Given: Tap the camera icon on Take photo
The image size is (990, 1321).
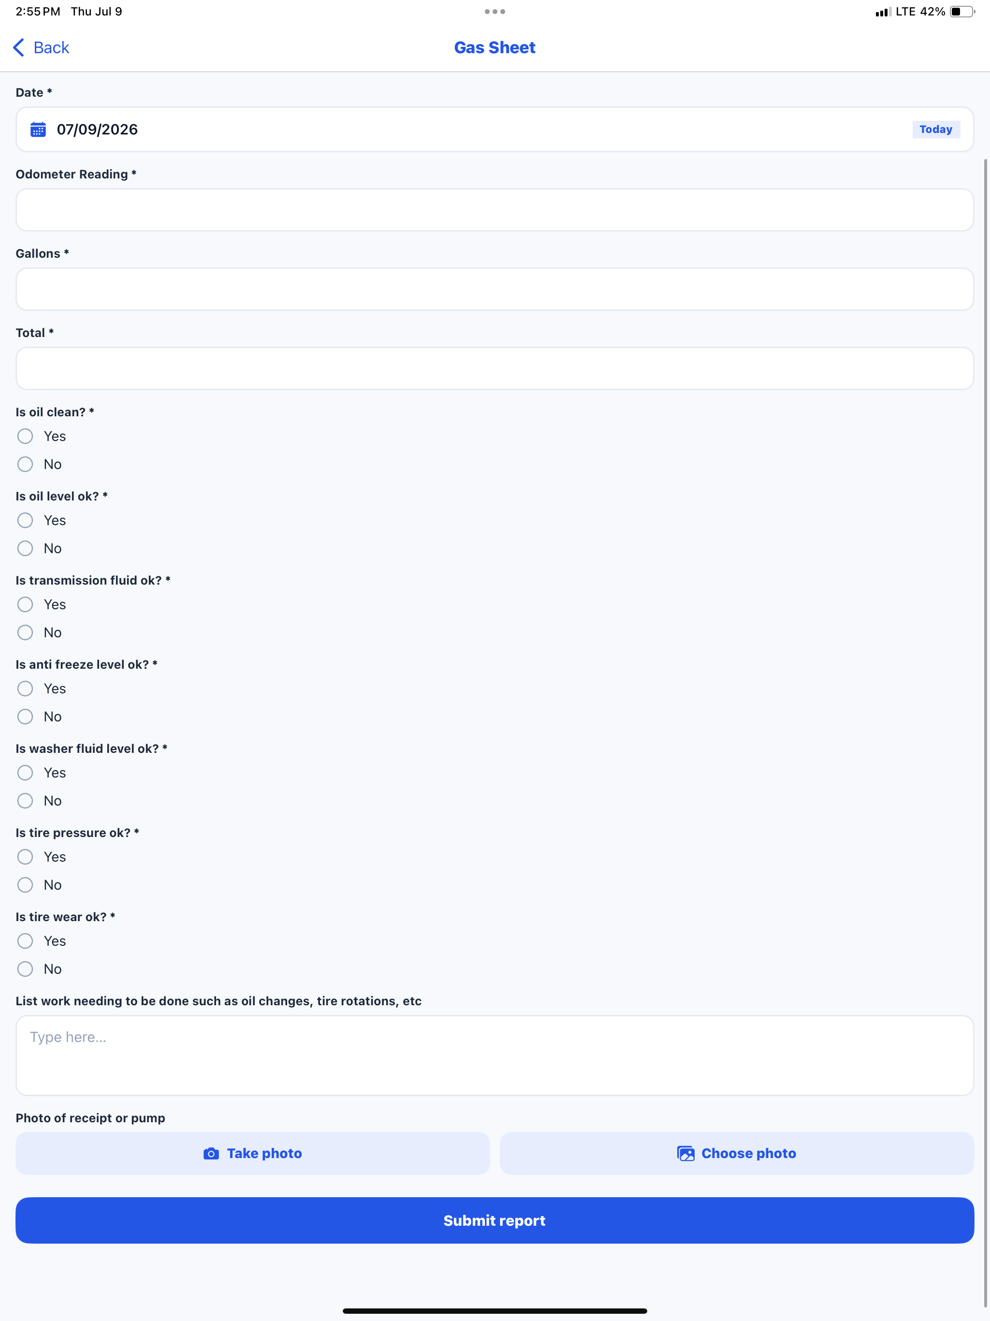Looking at the screenshot, I should pos(211,1154).
